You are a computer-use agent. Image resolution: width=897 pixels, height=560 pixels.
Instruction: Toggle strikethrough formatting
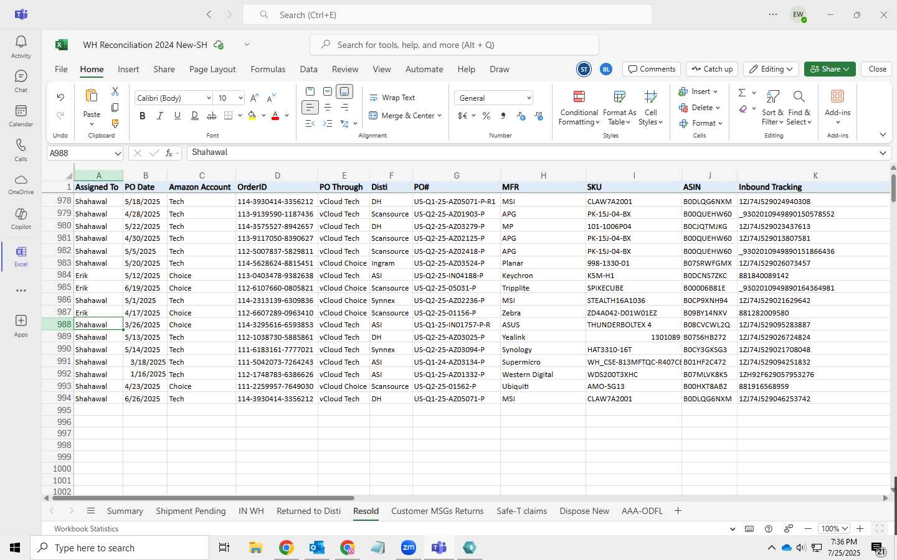(212, 116)
